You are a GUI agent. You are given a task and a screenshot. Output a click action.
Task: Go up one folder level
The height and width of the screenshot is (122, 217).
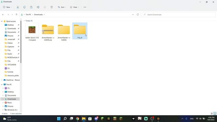point(17,15)
